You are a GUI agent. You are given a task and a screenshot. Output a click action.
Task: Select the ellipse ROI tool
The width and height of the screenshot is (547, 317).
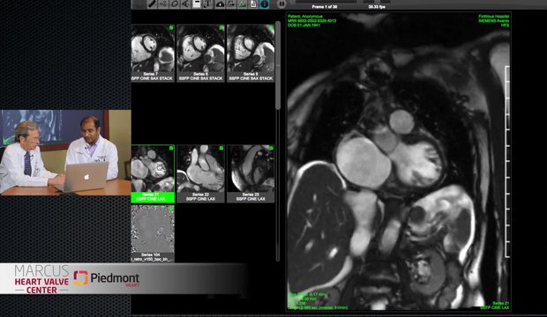pyautogui.click(x=174, y=4)
